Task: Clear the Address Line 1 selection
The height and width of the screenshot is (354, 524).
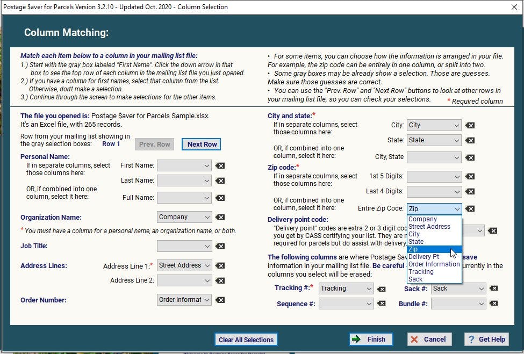Action: pos(219,265)
